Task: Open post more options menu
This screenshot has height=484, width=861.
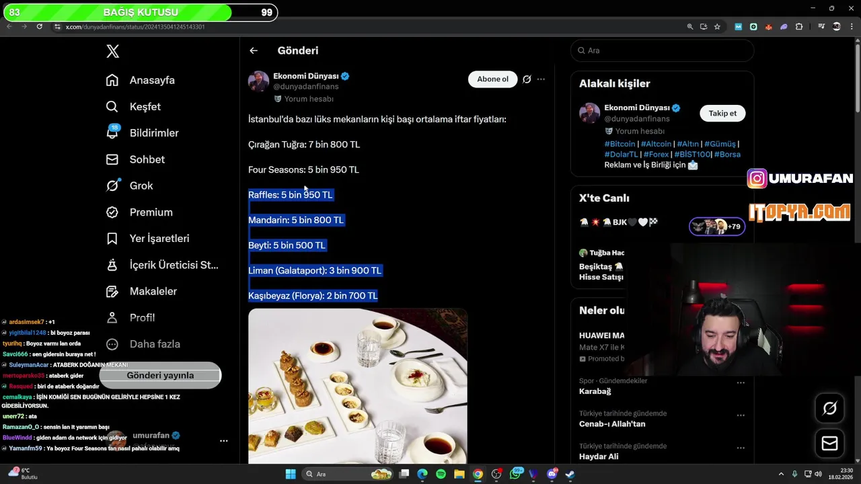Action: point(541,79)
